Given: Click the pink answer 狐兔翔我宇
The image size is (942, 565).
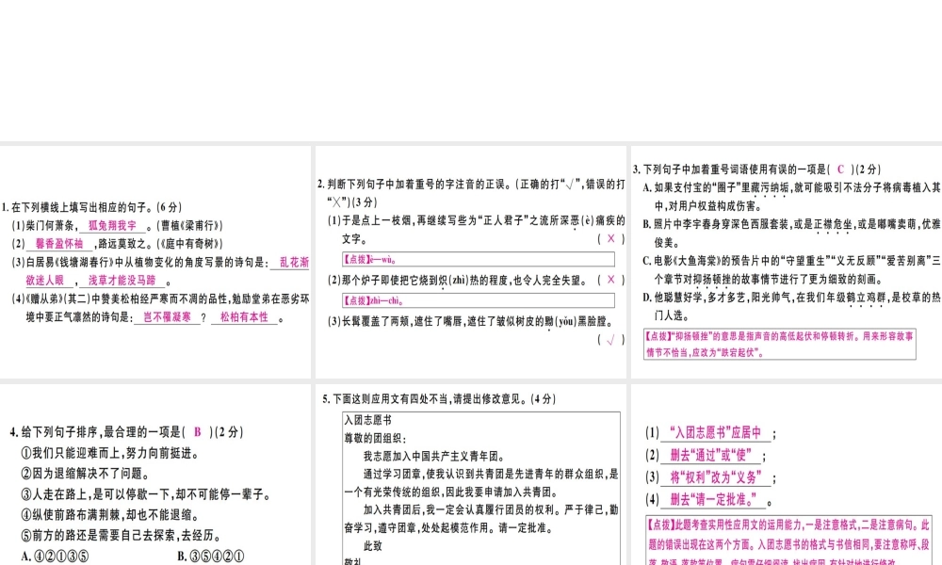Looking at the screenshot, I should 112,226.
